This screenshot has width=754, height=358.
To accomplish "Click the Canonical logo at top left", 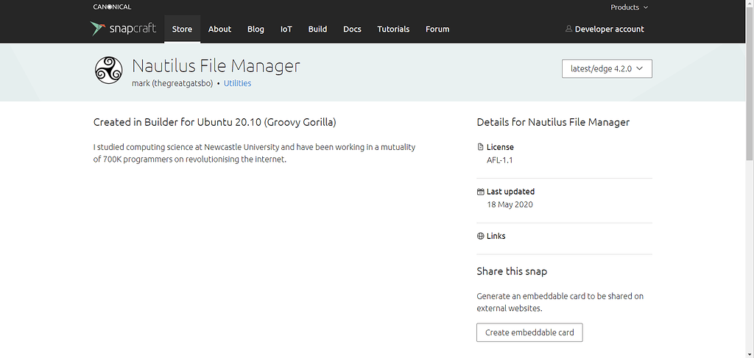I will 112,7.
